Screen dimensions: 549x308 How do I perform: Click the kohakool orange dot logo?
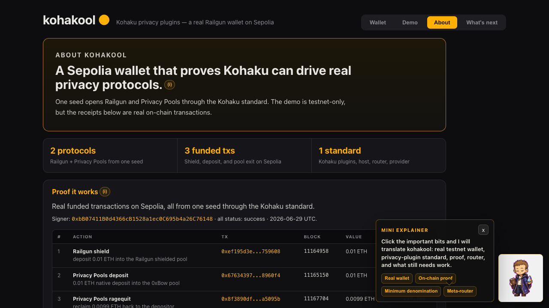click(x=104, y=20)
